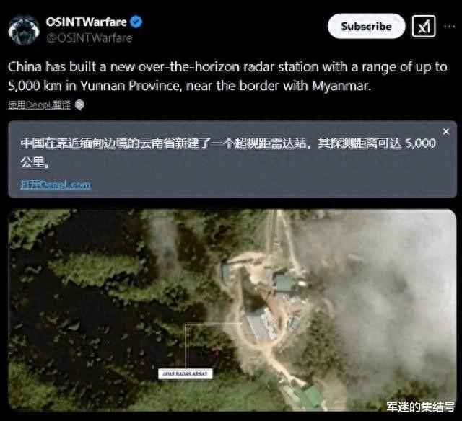Click the blue verified badge
Screen dimensions: 462x421
click(x=136, y=22)
